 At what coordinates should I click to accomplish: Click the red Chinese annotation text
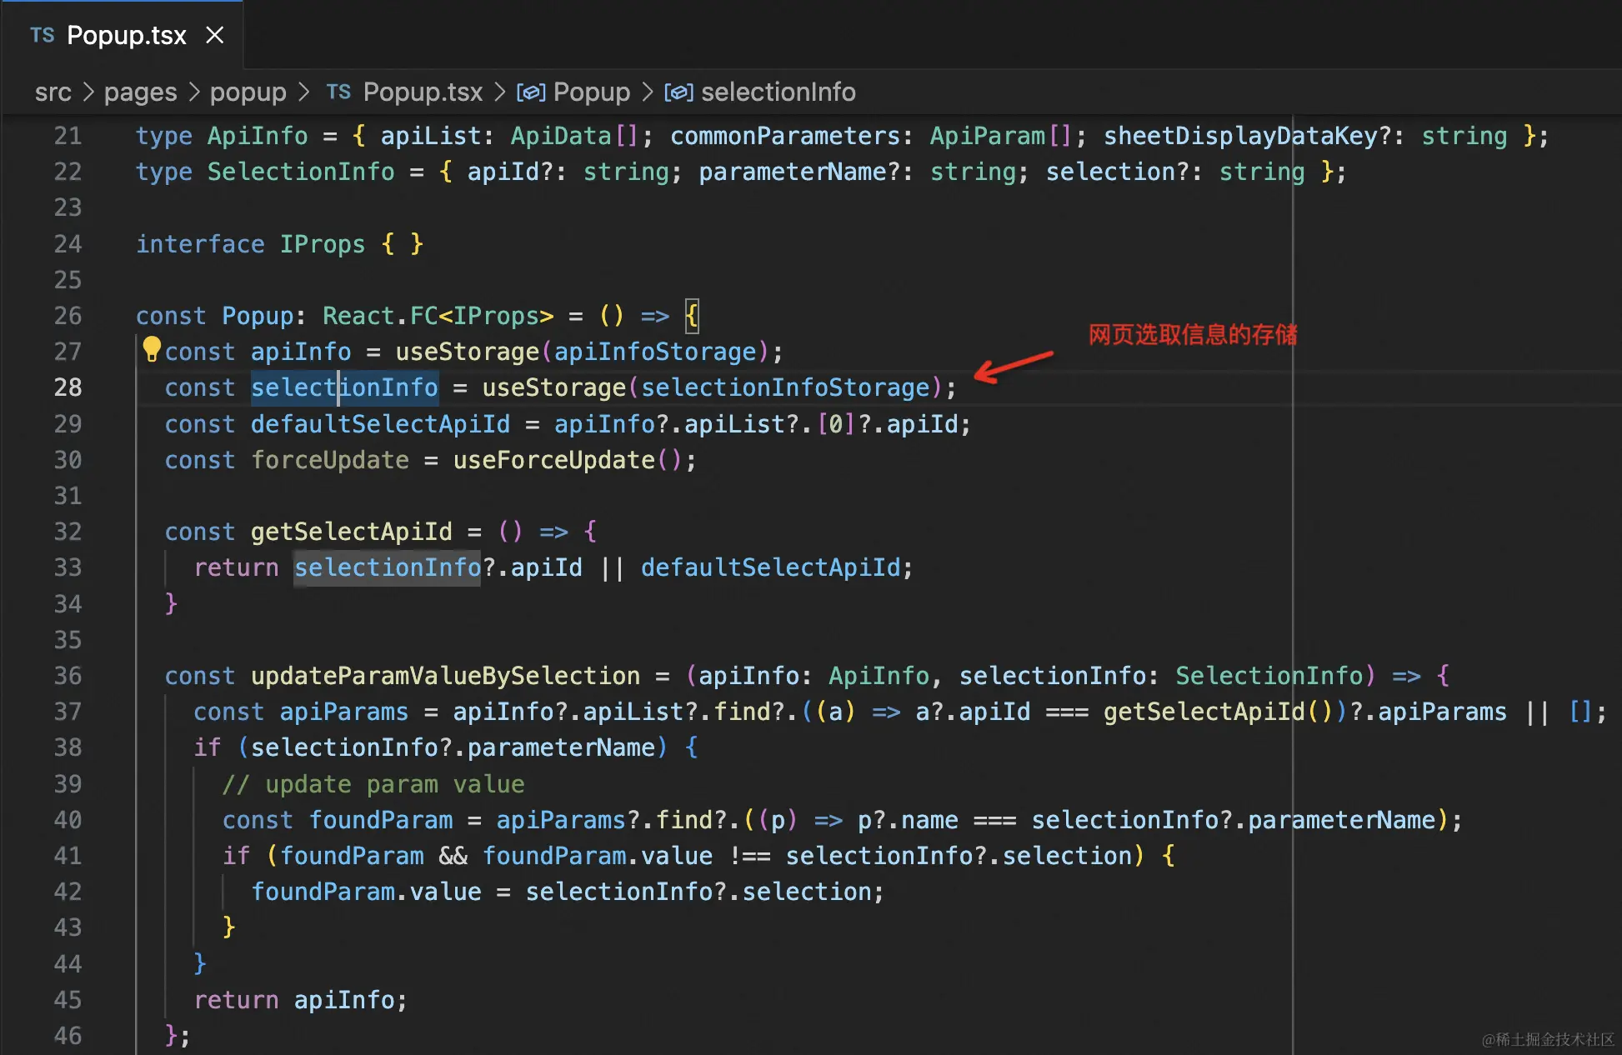[1192, 335]
